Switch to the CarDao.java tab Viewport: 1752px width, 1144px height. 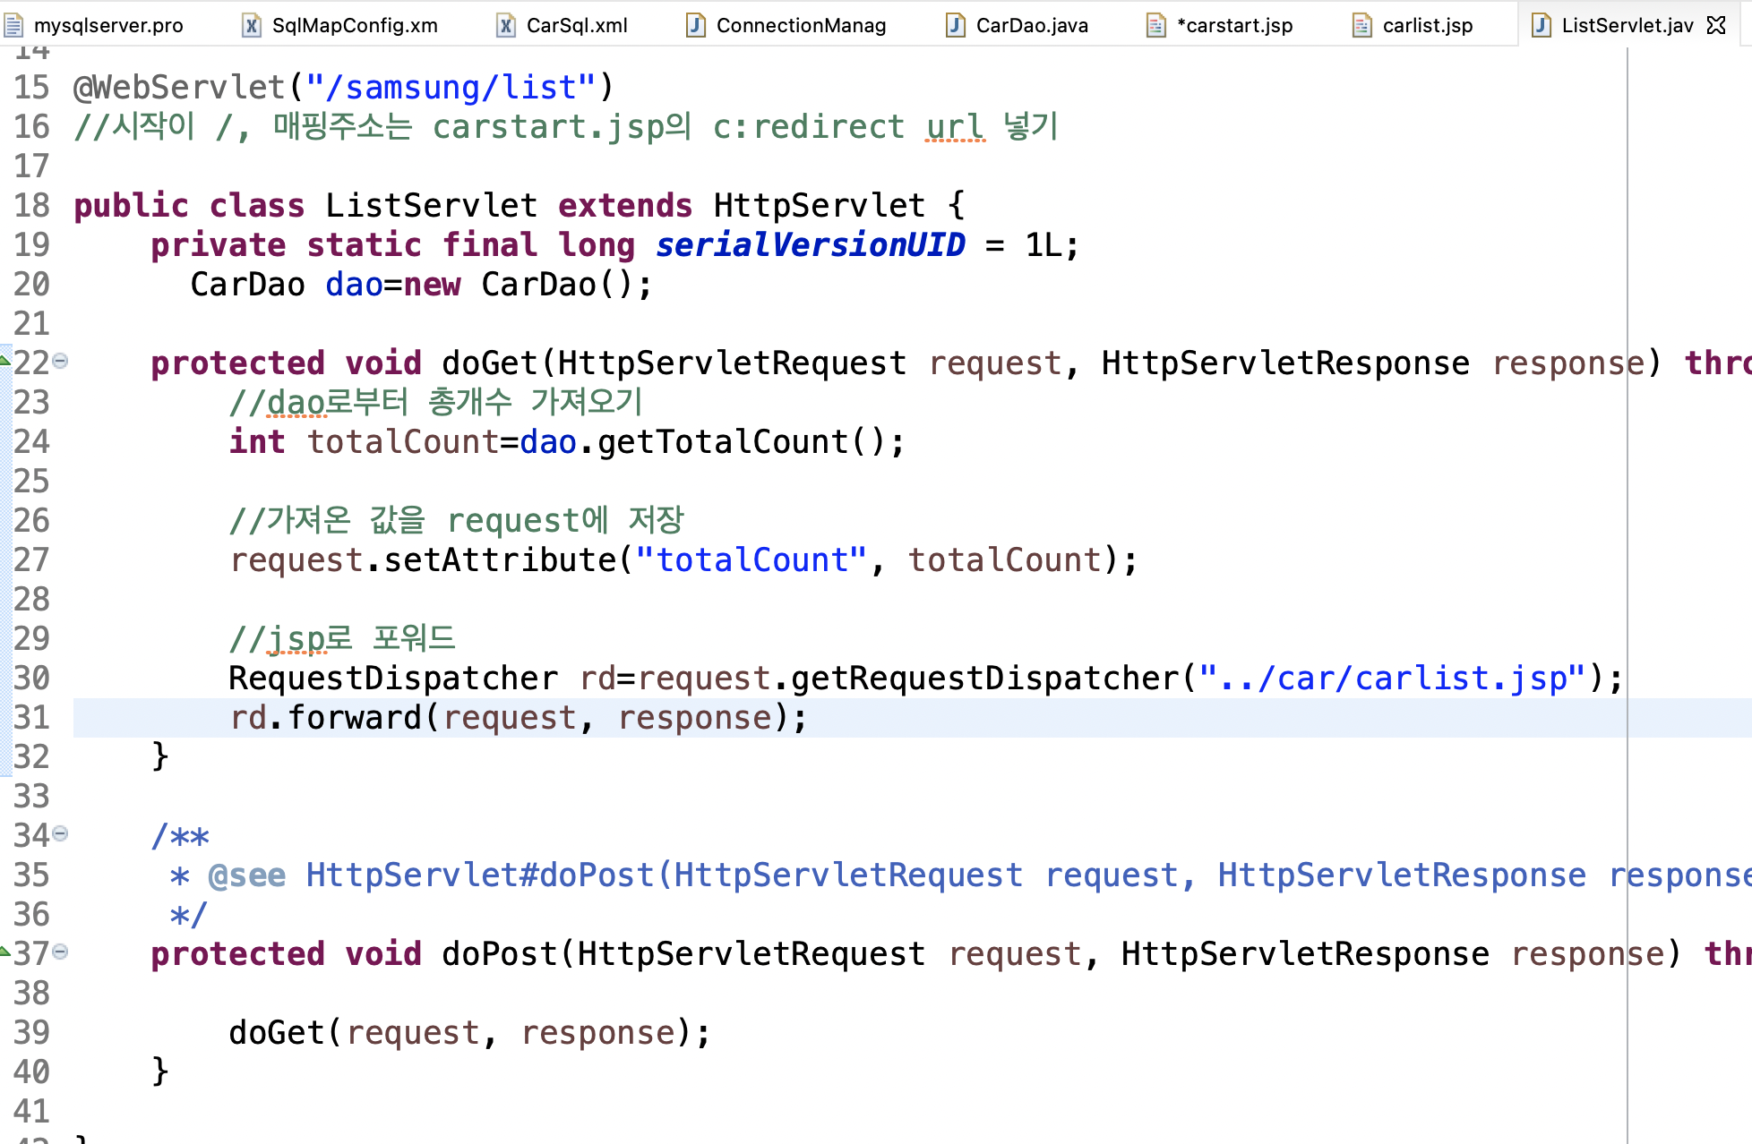tap(1032, 25)
